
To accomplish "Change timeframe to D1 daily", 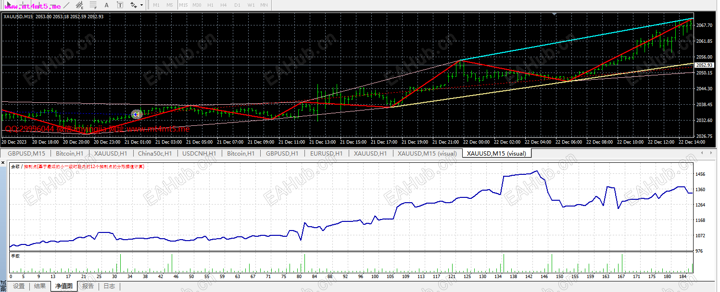I will [x=237, y=5].
